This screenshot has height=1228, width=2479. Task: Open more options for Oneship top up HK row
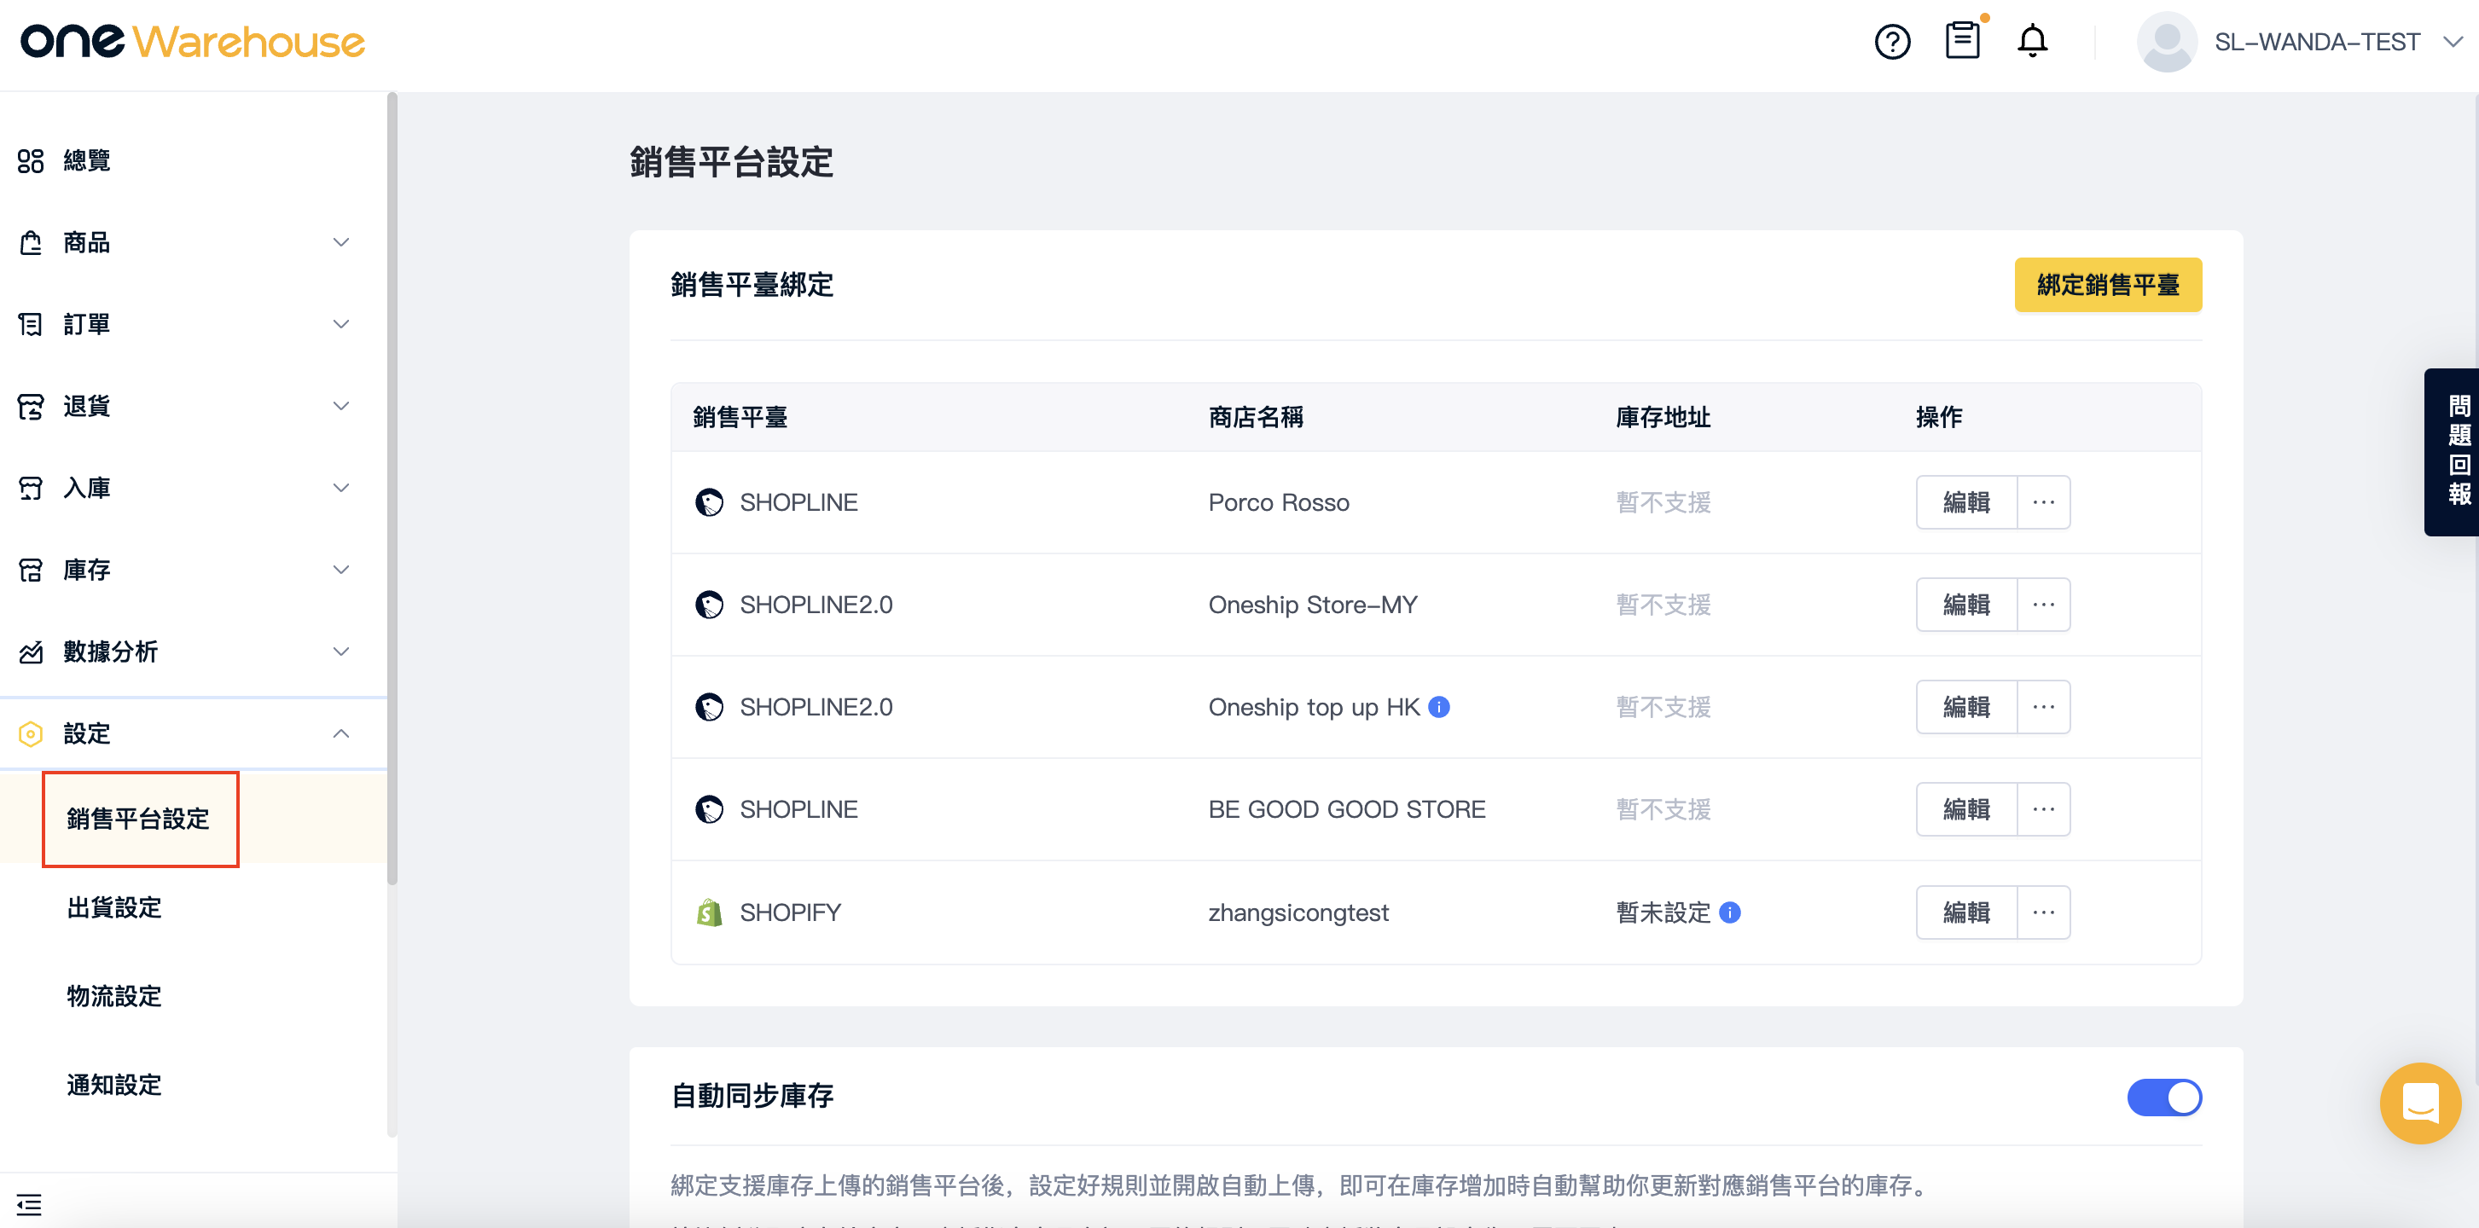2043,707
